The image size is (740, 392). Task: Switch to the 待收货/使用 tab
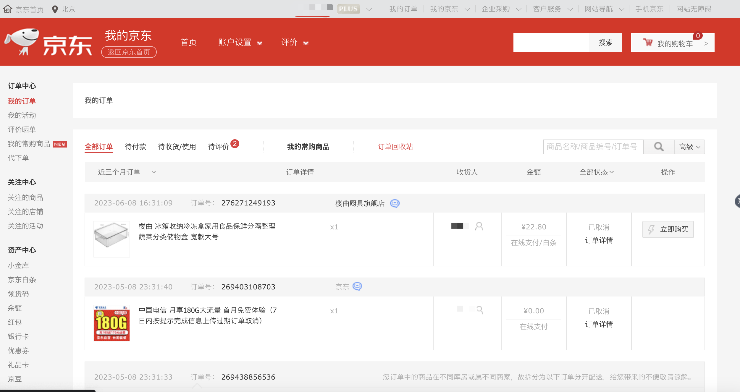click(177, 147)
